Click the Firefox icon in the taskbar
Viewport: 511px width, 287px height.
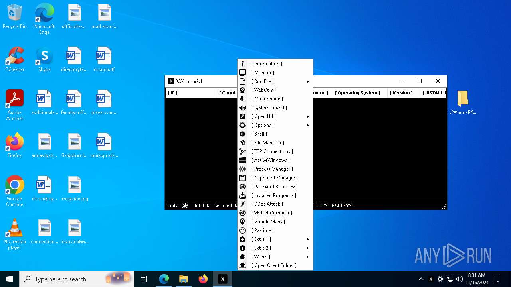(x=203, y=279)
